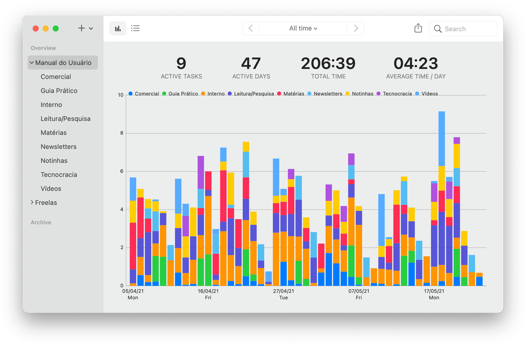
Task: Go to previous time period
Action: [251, 28]
